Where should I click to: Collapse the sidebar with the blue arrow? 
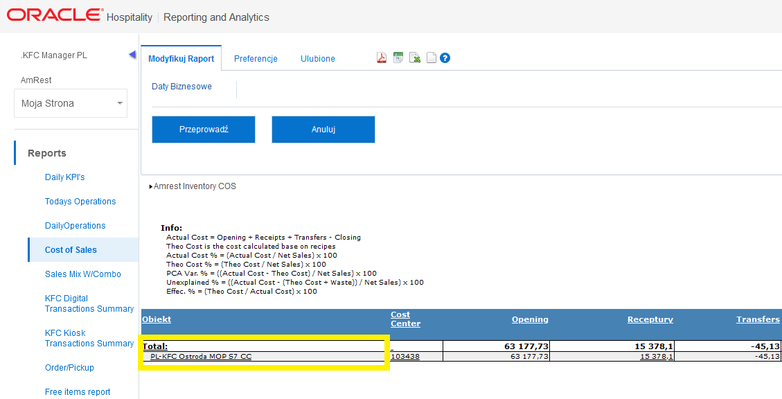click(x=132, y=55)
